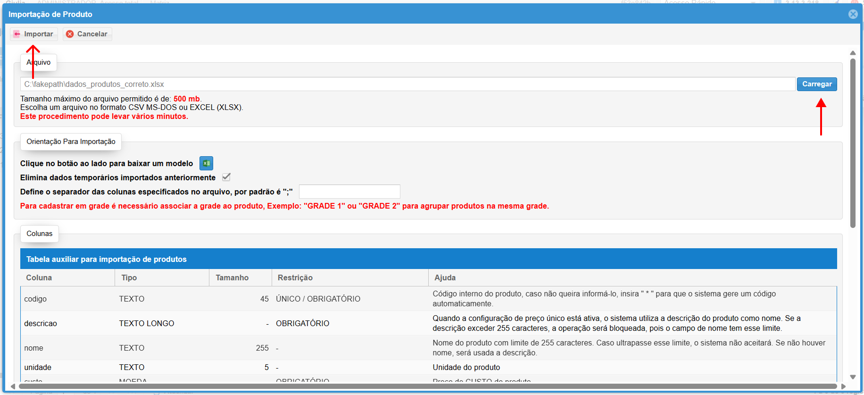
Task: Click the column separator input field
Action: [349, 192]
